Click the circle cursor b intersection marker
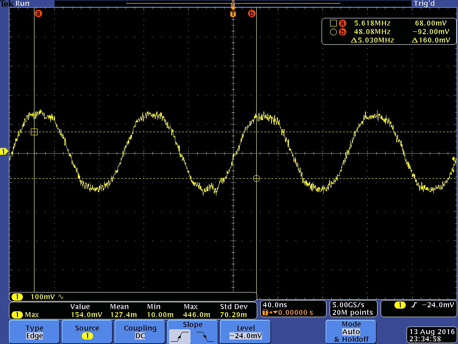Viewport: 458px width, 344px height. [x=256, y=178]
